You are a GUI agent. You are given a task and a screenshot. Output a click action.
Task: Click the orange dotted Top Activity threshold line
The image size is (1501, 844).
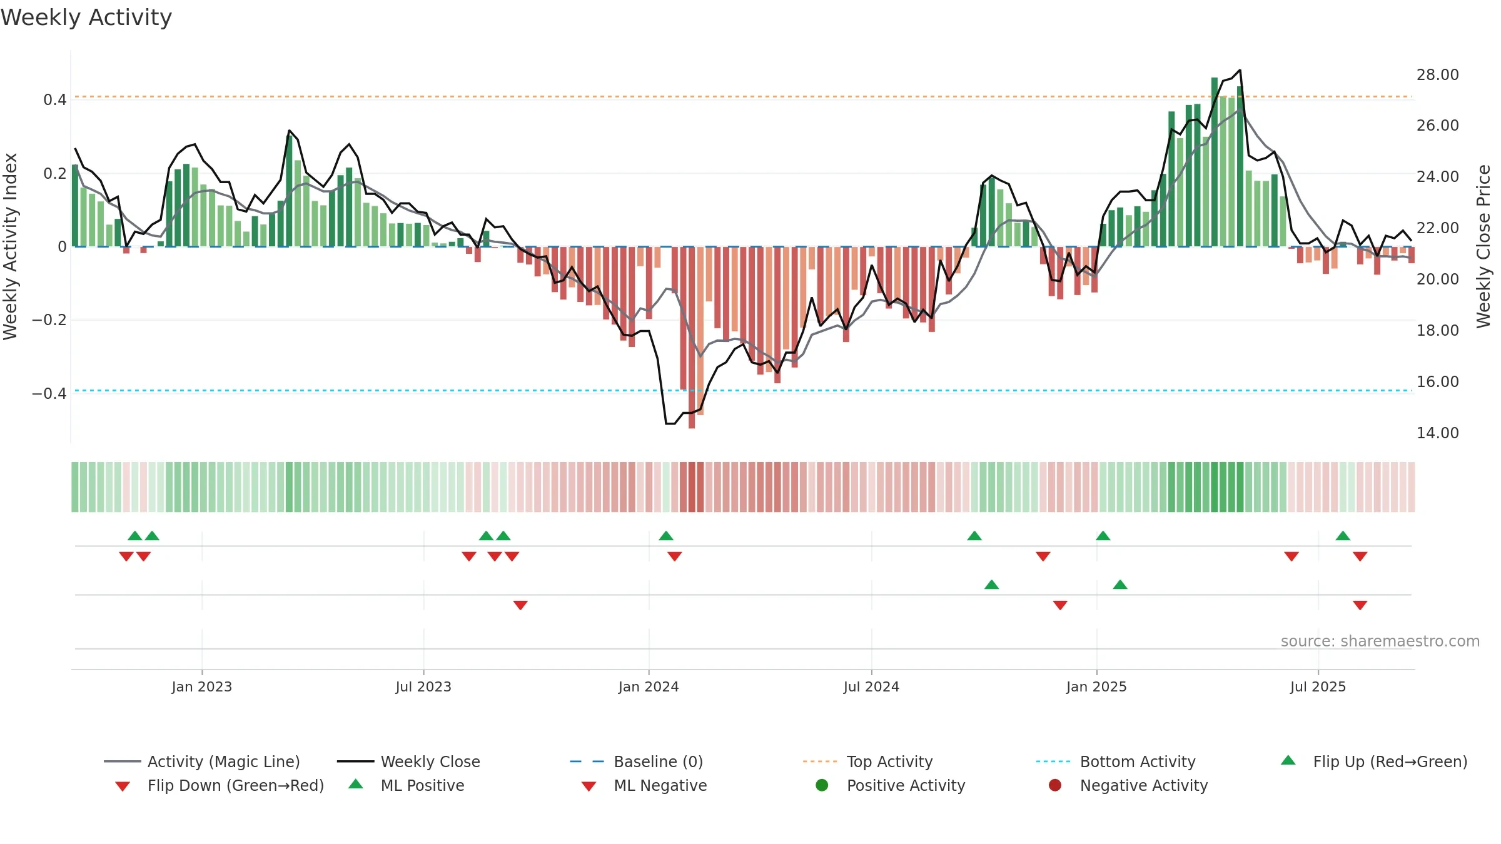(x=743, y=96)
